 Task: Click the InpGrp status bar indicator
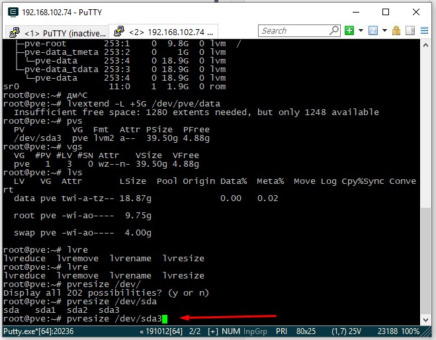click(255, 331)
